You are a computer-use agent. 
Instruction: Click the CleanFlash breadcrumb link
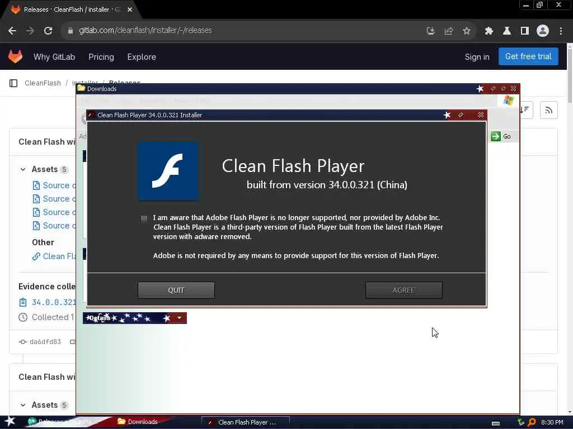pos(43,83)
